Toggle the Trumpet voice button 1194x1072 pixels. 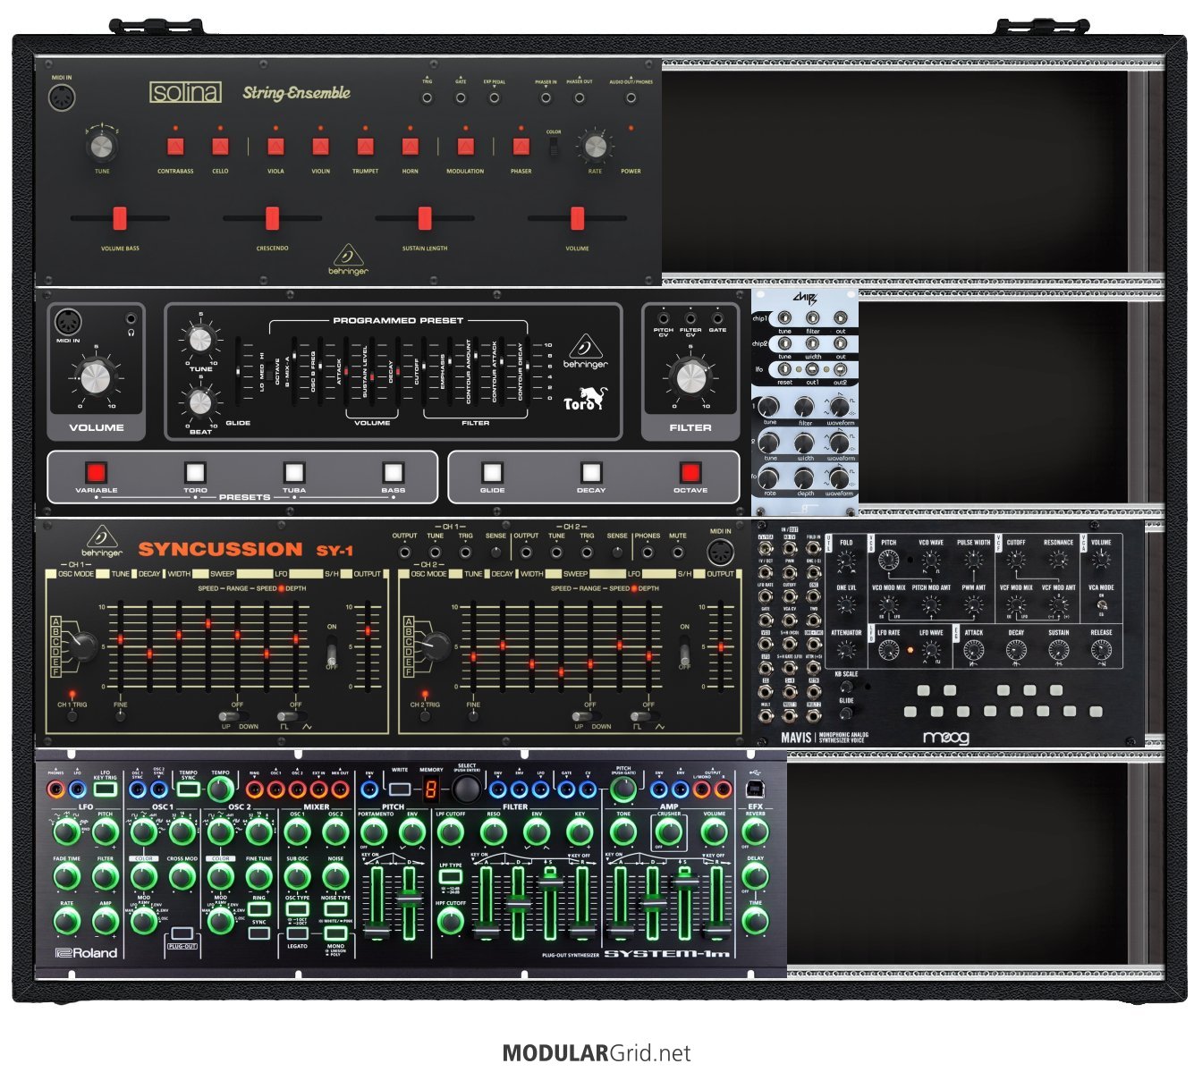tap(365, 147)
